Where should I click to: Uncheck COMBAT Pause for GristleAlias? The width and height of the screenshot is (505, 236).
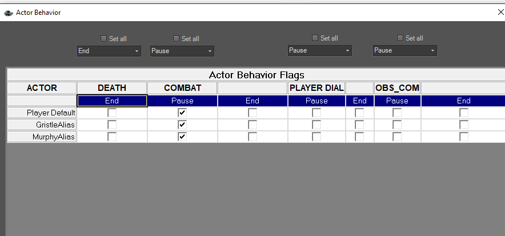[x=182, y=125]
